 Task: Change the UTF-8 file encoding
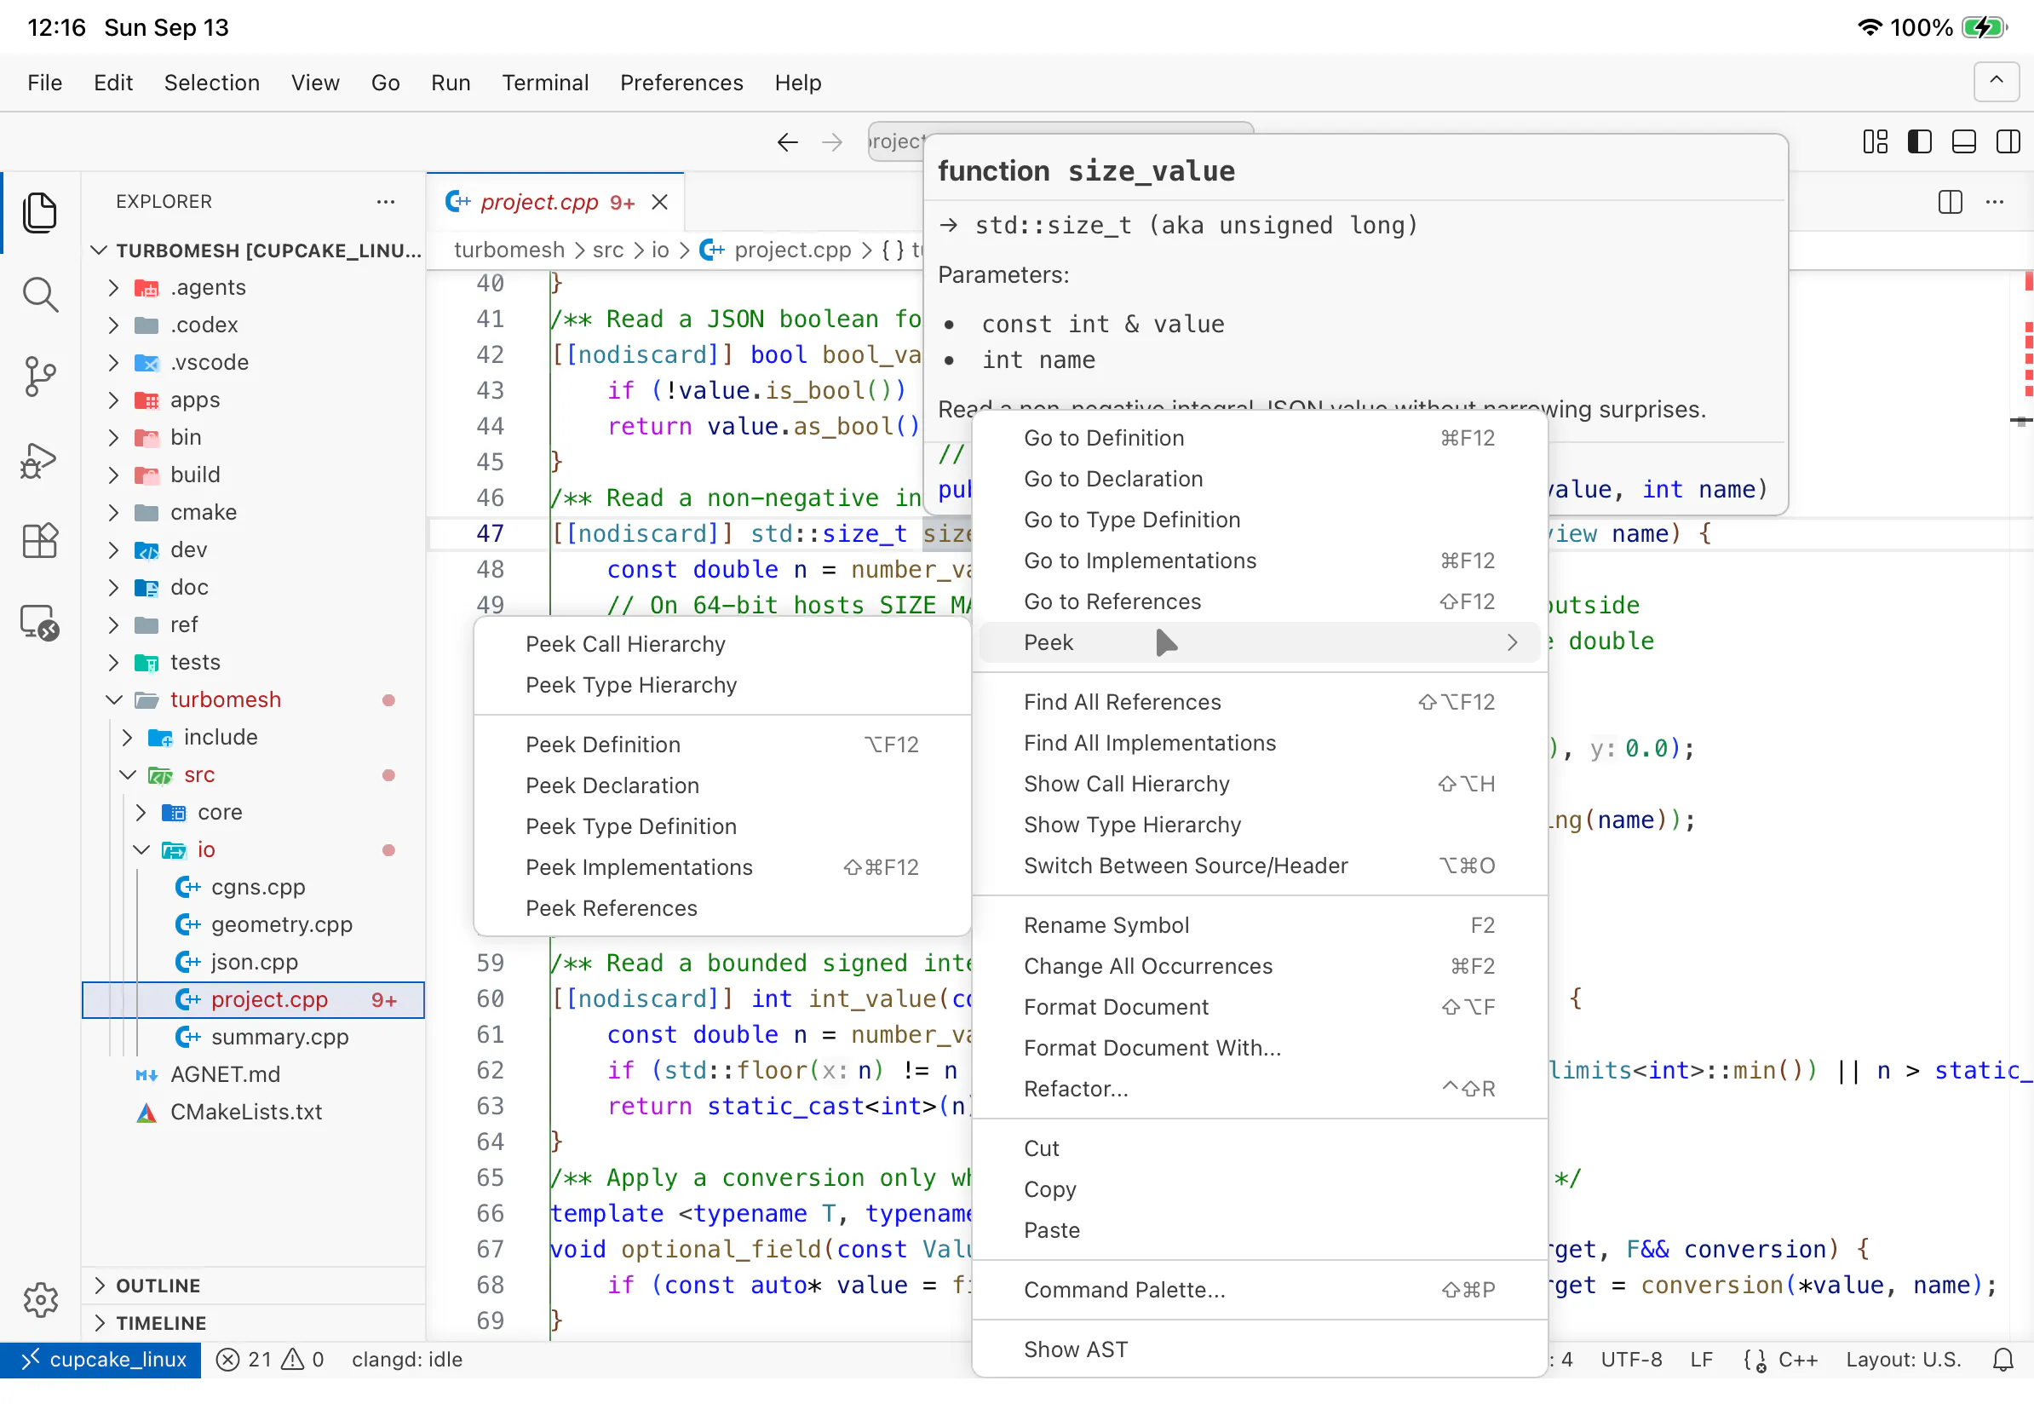click(1631, 1360)
